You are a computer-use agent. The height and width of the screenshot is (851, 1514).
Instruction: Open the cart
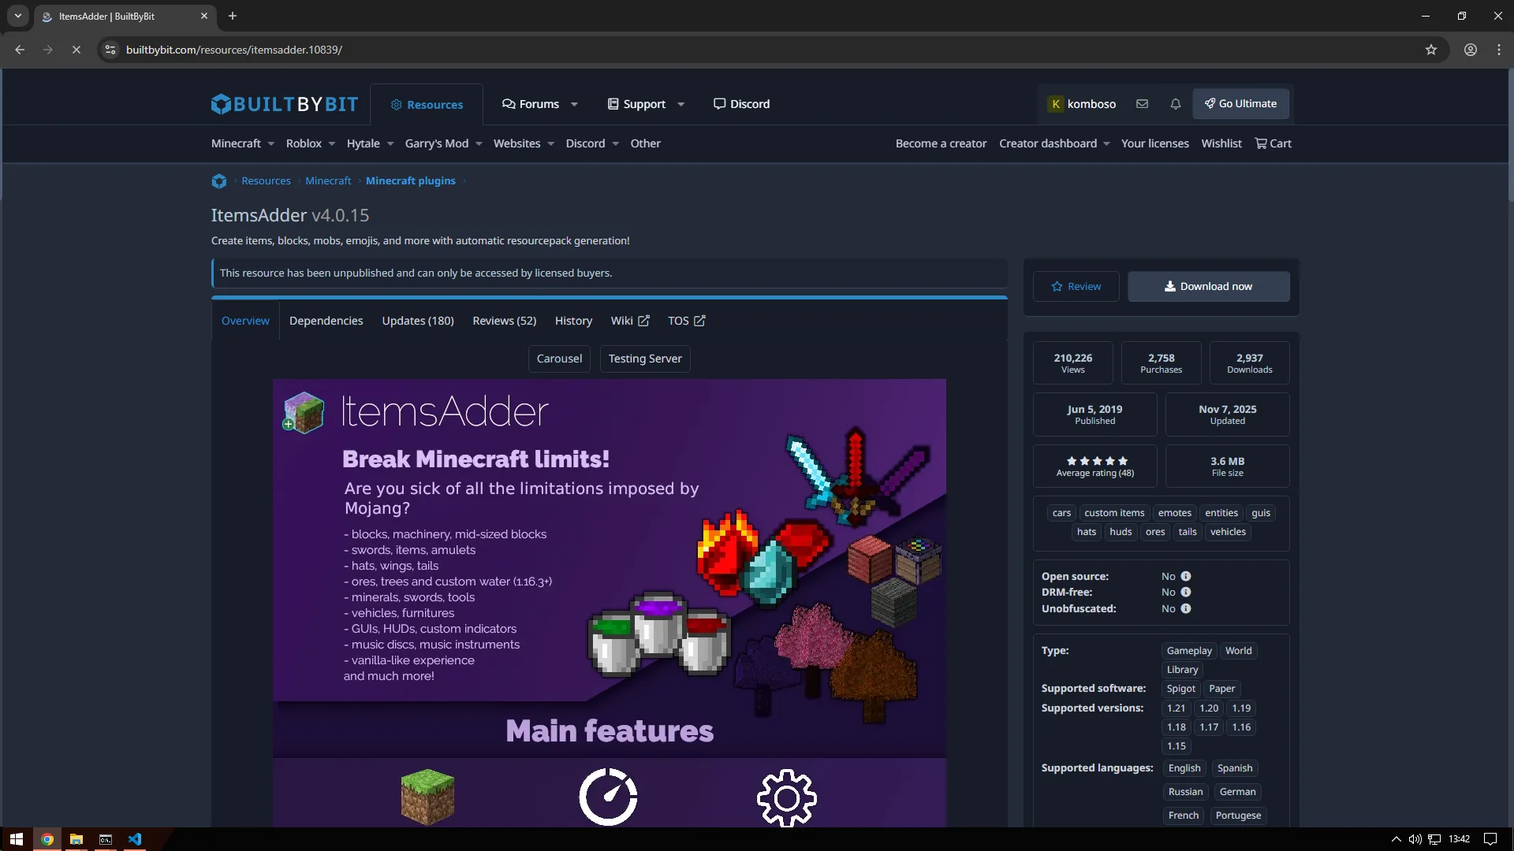[x=1273, y=143]
